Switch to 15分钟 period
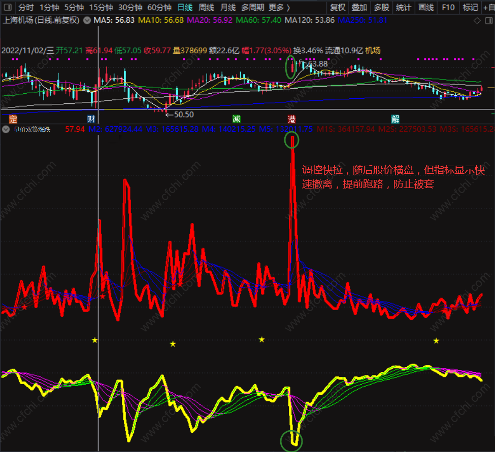The image size is (495, 452). 101,7
